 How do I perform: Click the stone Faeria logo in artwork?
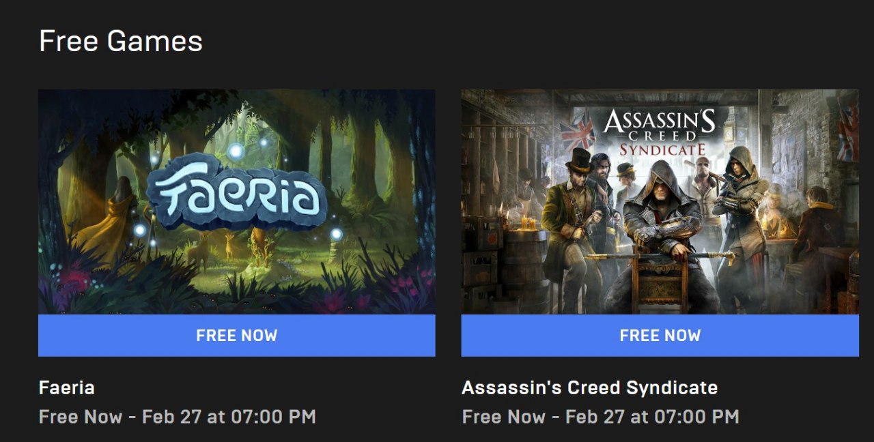pyautogui.click(x=236, y=193)
